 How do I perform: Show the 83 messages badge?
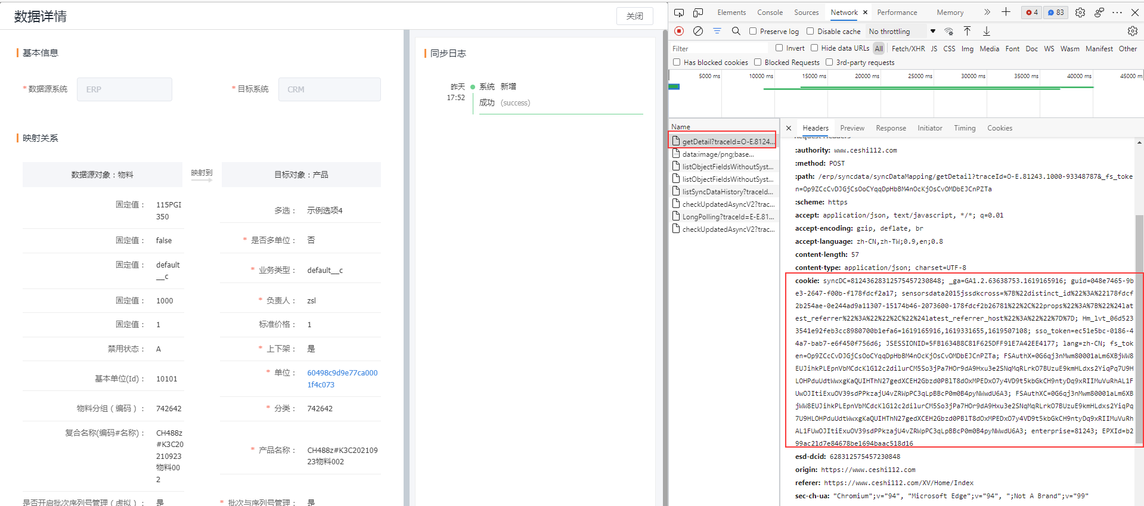pos(1056,13)
